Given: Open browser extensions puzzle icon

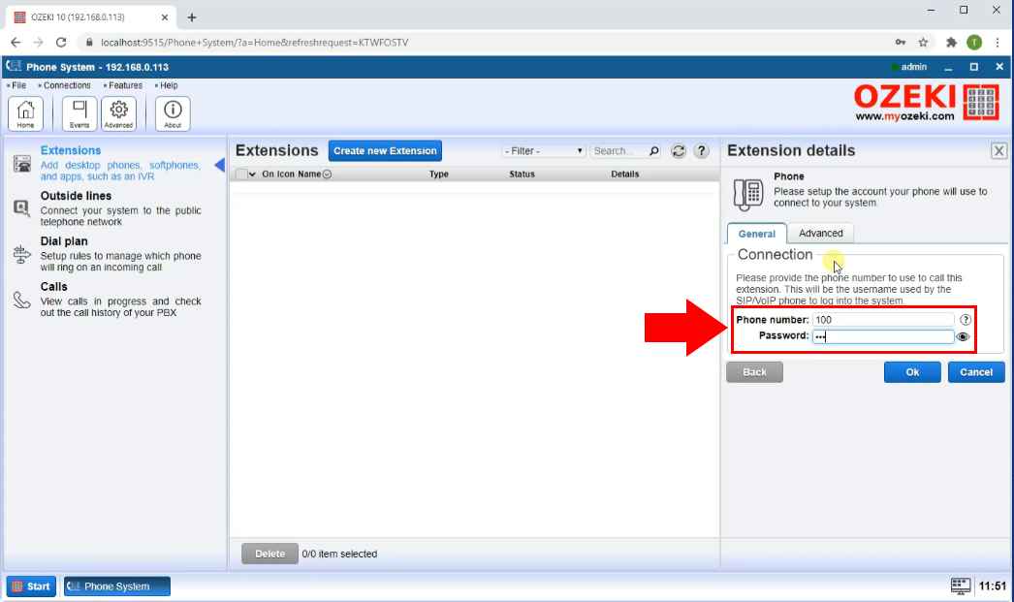Looking at the screenshot, I should [x=951, y=43].
